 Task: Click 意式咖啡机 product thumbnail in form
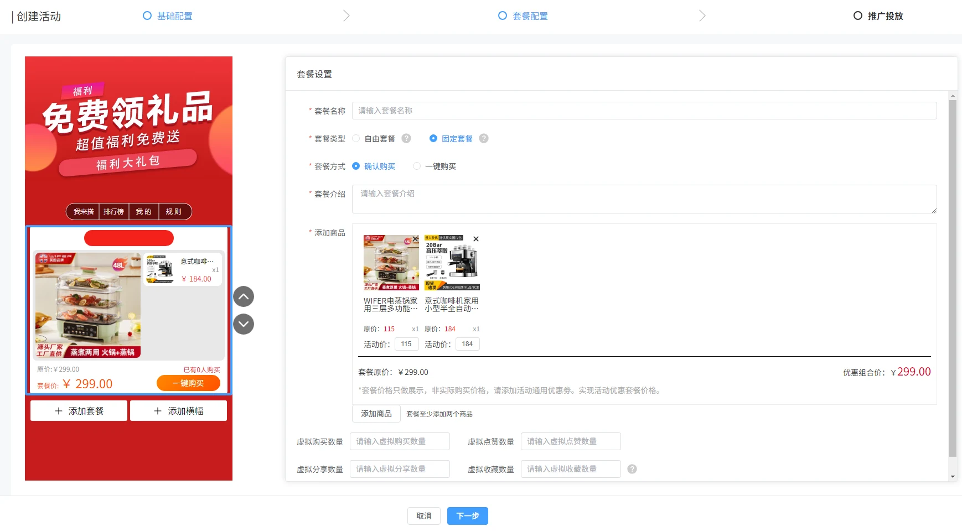point(452,263)
